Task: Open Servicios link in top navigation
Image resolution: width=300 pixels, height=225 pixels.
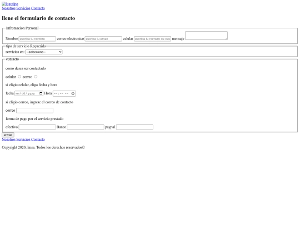Action: [x=23, y=8]
